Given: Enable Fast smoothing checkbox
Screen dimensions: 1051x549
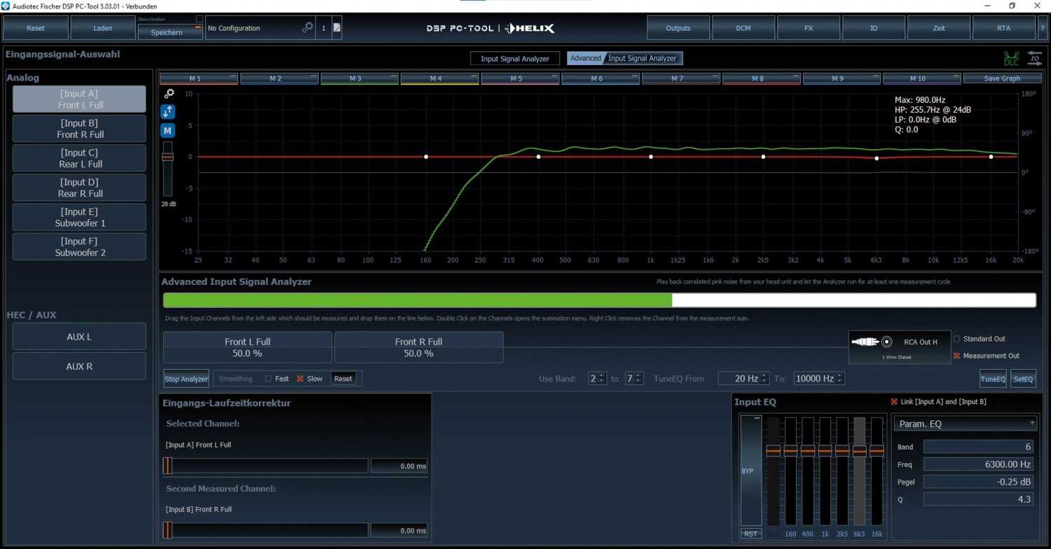Looking at the screenshot, I should pyautogui.click(x=268, y=379).
